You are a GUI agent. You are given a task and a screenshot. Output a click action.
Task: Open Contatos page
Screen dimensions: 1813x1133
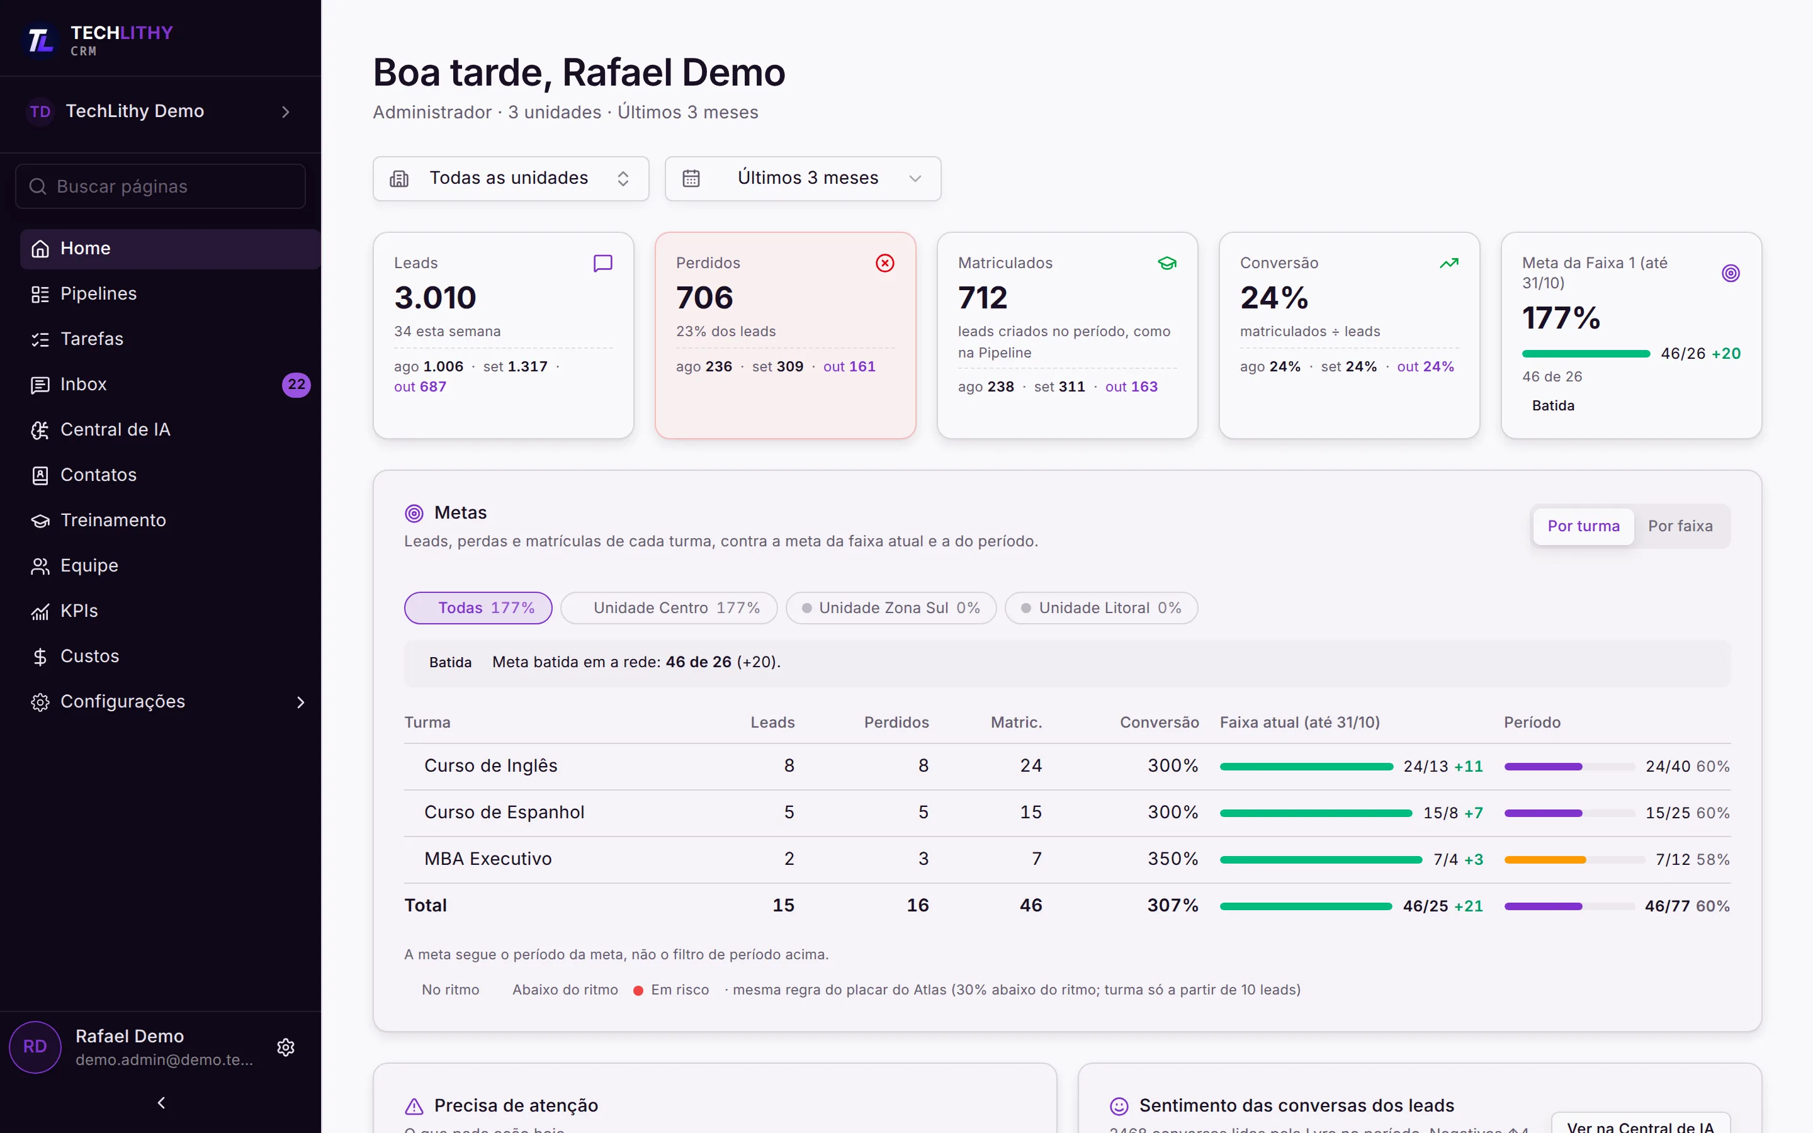[170, 475]
